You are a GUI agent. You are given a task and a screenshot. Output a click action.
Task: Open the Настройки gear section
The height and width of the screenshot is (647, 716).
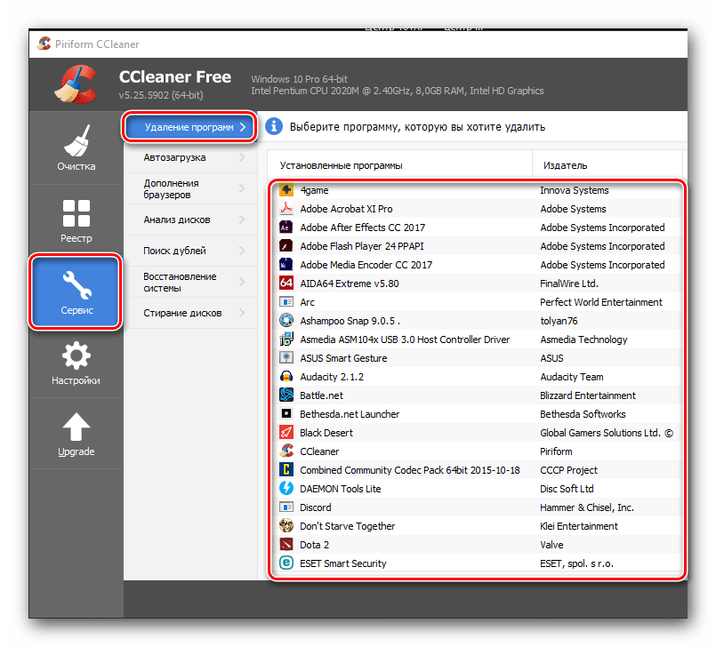tap(76, 363)
